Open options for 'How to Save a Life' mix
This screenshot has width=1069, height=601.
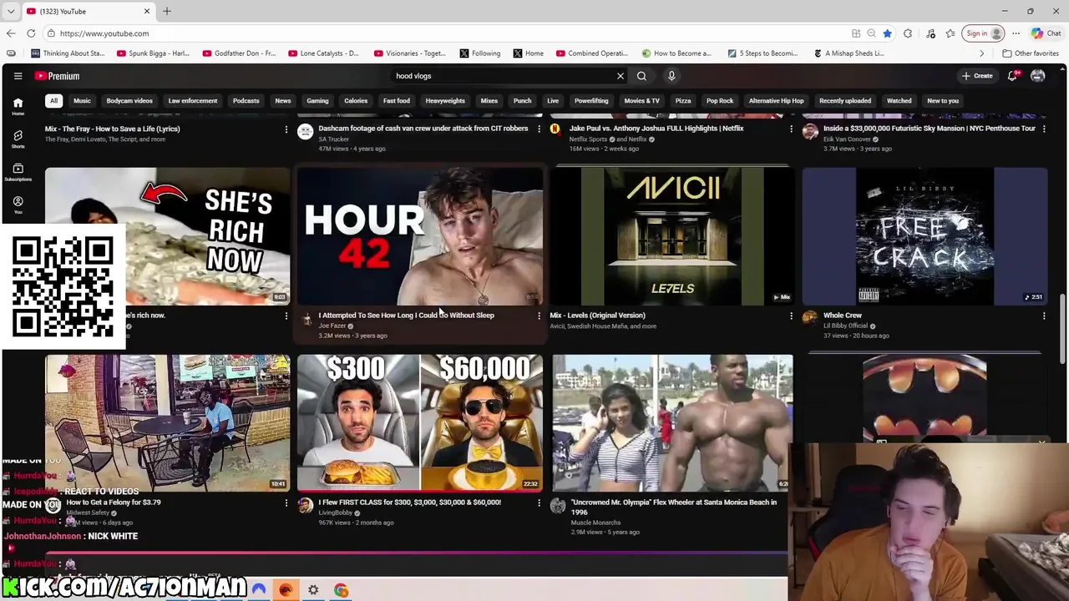click(x=286, y=129)
